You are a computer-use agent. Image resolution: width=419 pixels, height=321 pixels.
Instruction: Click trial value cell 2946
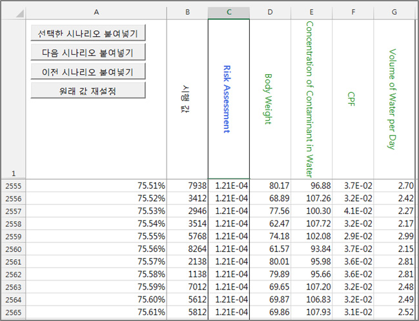pos(187,211)
